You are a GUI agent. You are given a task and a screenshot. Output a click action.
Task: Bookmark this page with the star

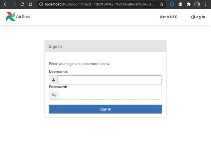point(161,4)
